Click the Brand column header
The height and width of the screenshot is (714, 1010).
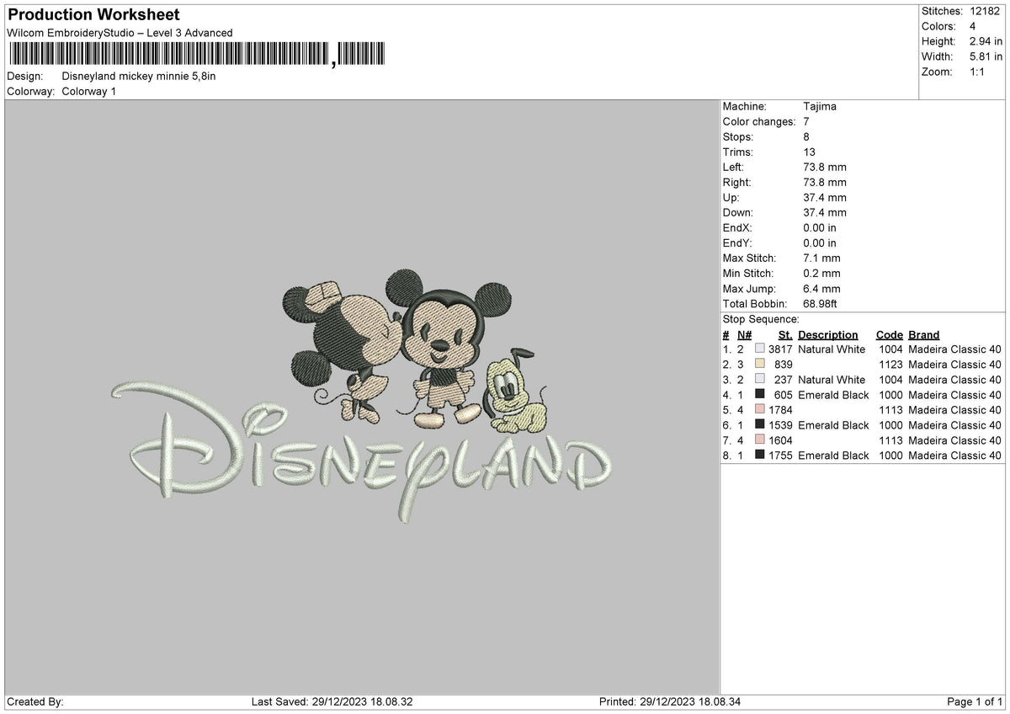click(x=924, y=335)
